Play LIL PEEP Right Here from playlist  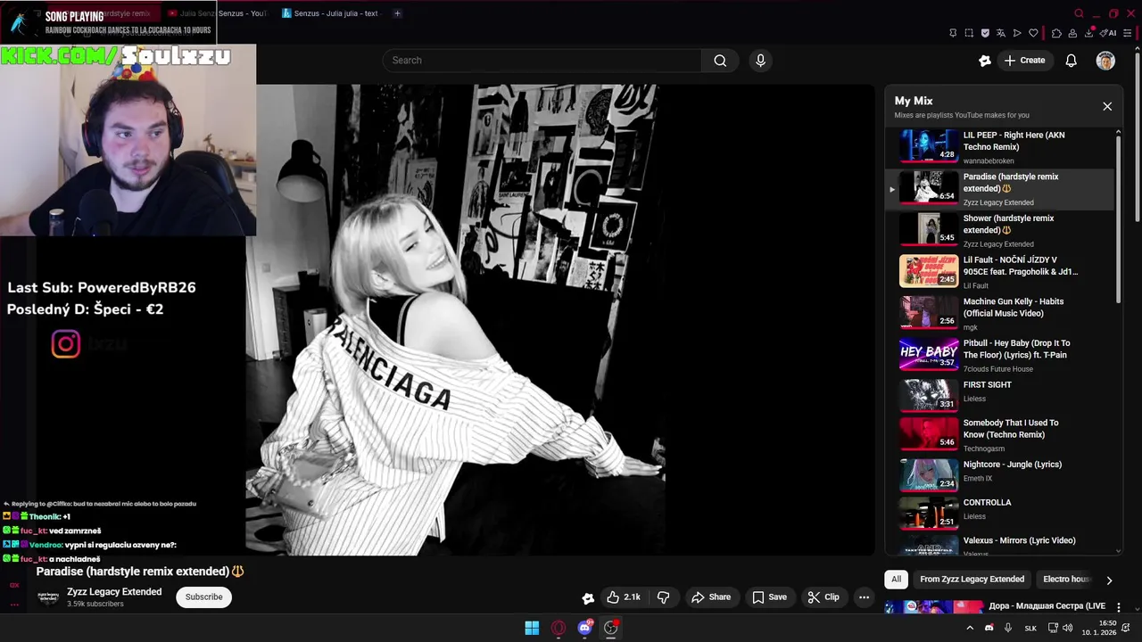point(999,147)
